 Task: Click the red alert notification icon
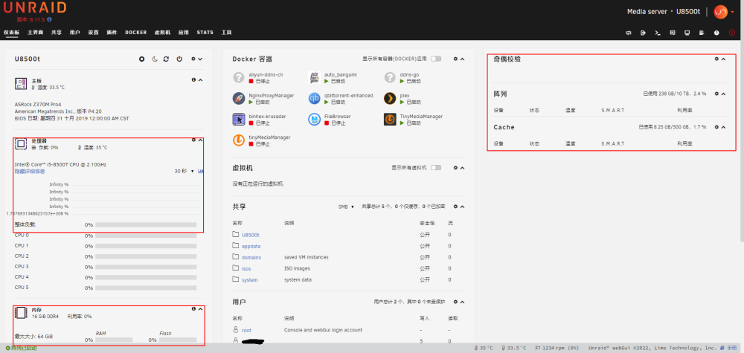coord(731,33)
